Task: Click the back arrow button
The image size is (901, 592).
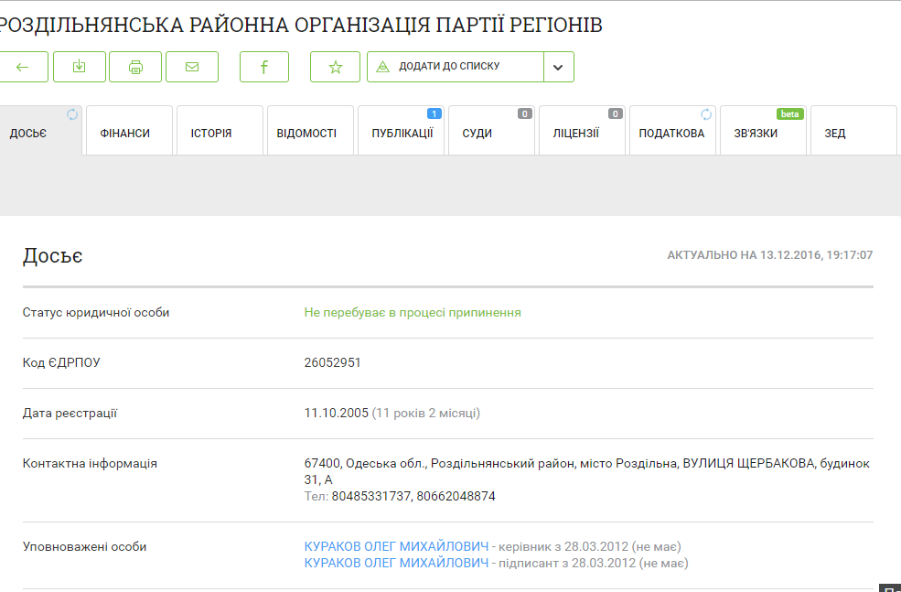Action: click(x=23, y=67)
